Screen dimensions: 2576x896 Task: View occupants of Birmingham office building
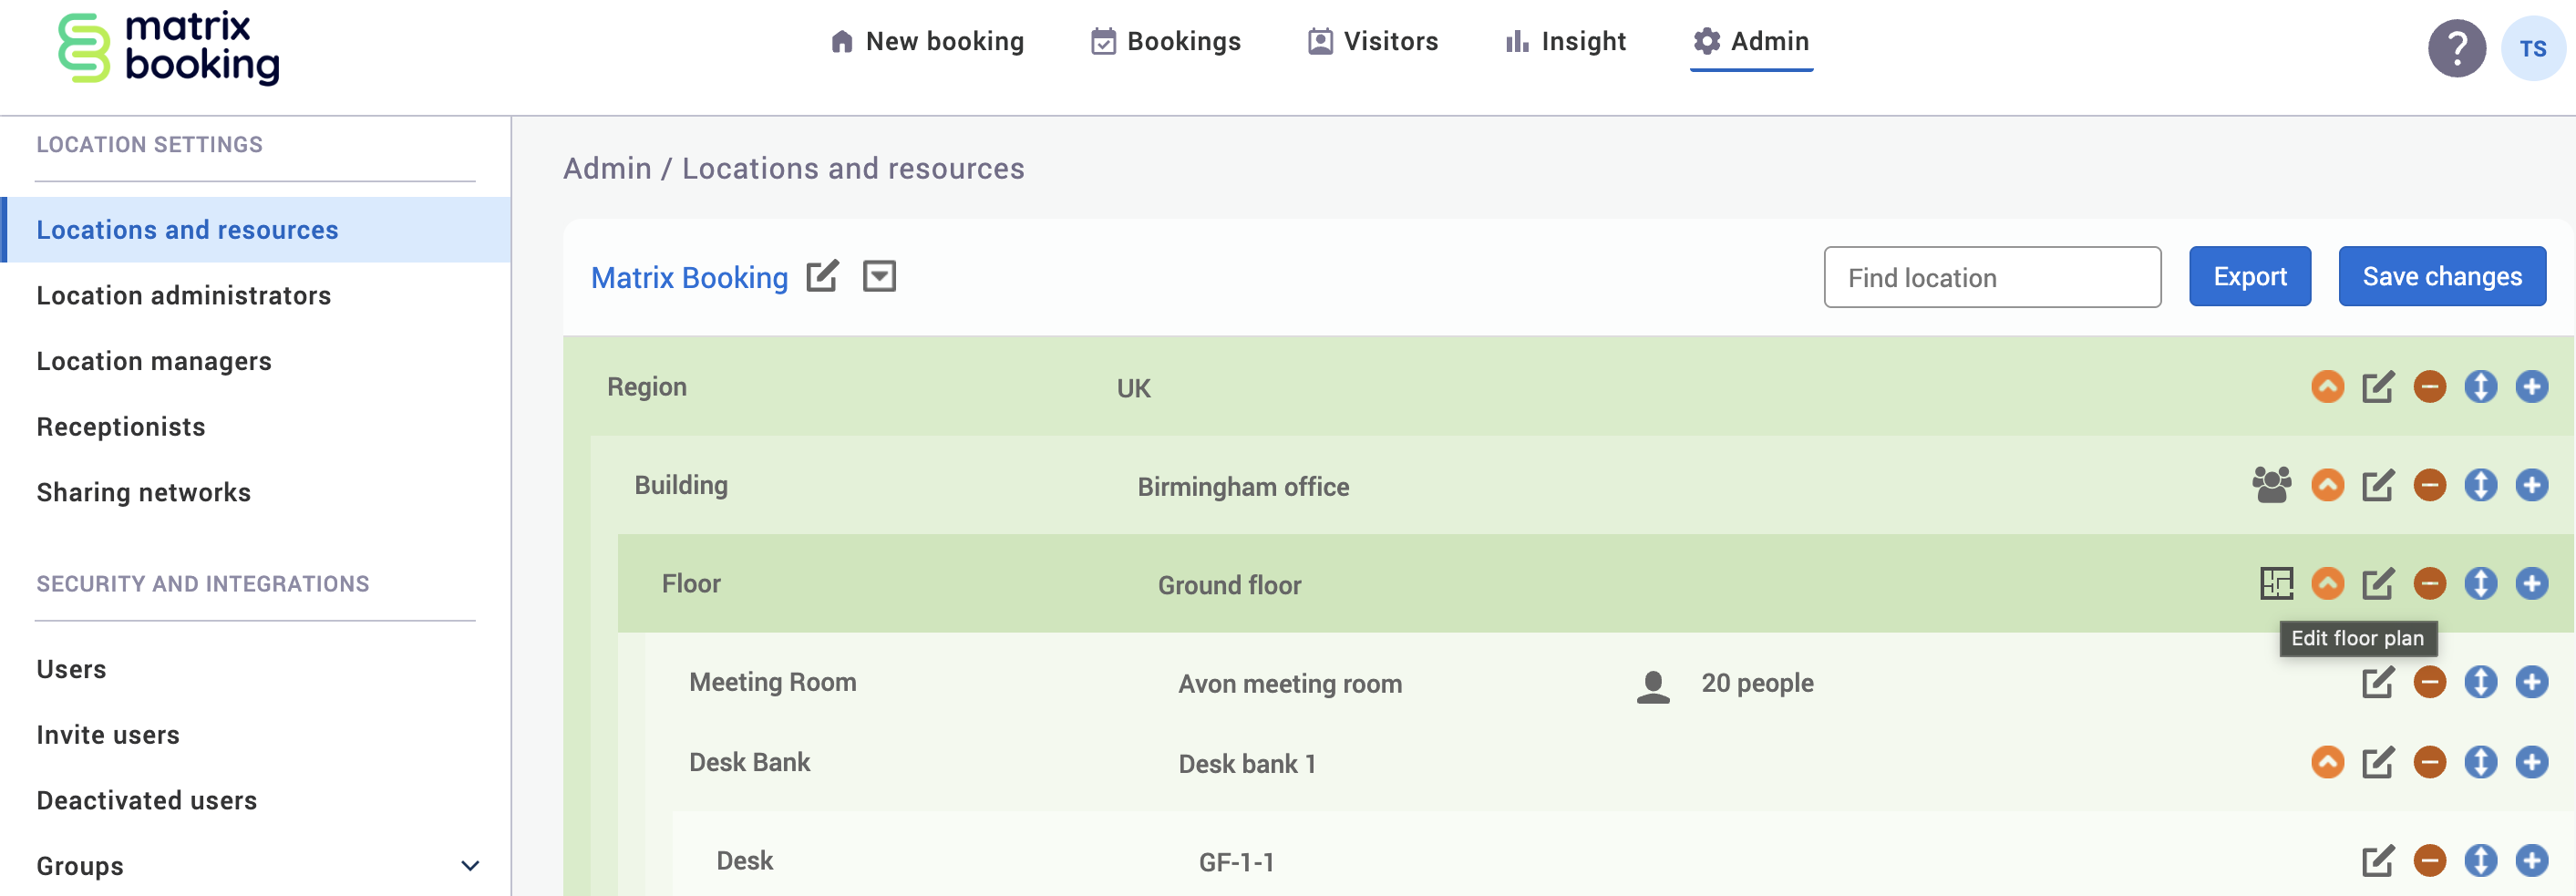[2272, 486]
